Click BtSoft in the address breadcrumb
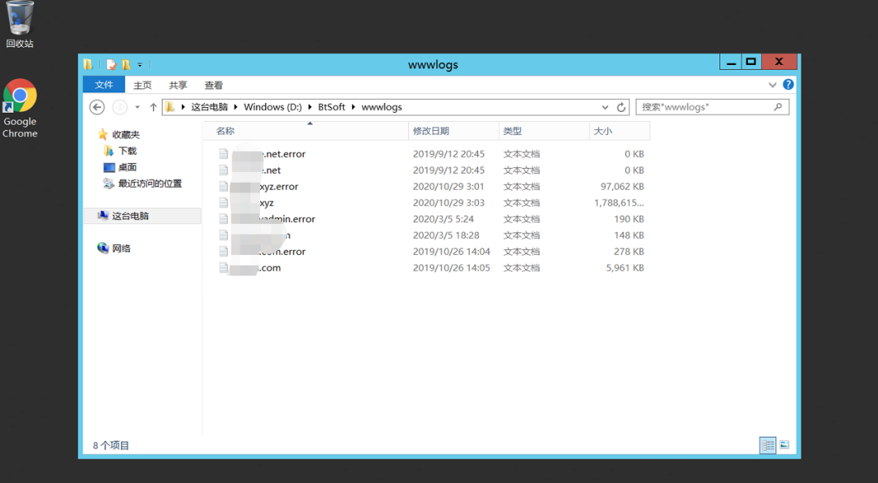 [x=331, y=107]
